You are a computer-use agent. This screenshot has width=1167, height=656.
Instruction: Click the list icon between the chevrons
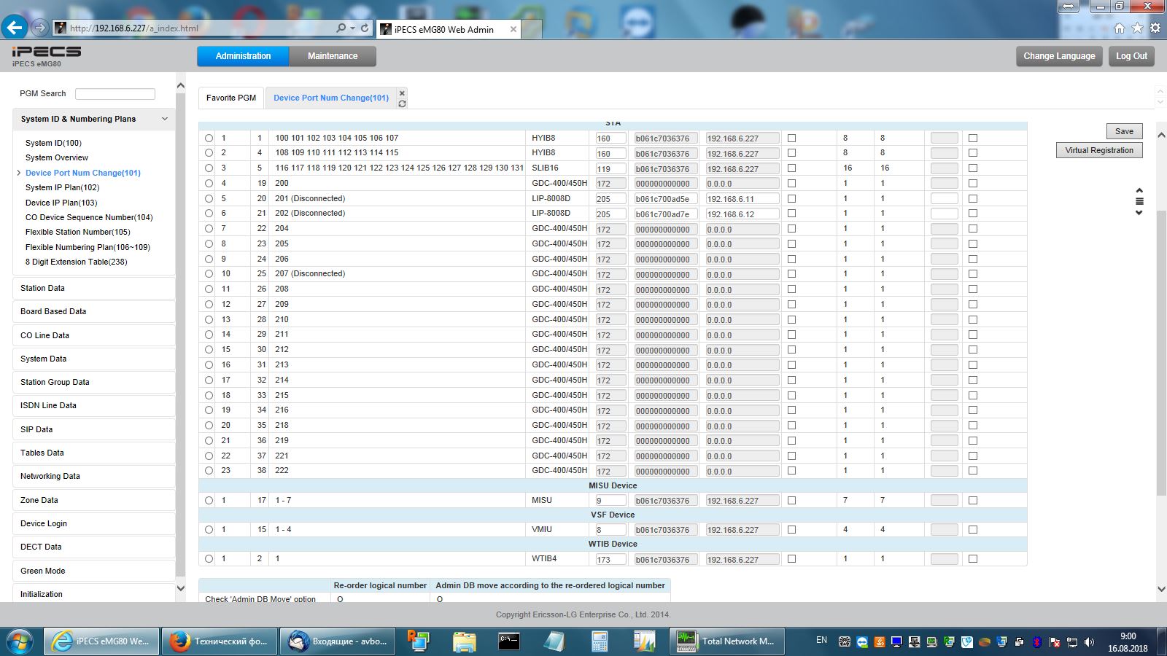click(1139, 202)
